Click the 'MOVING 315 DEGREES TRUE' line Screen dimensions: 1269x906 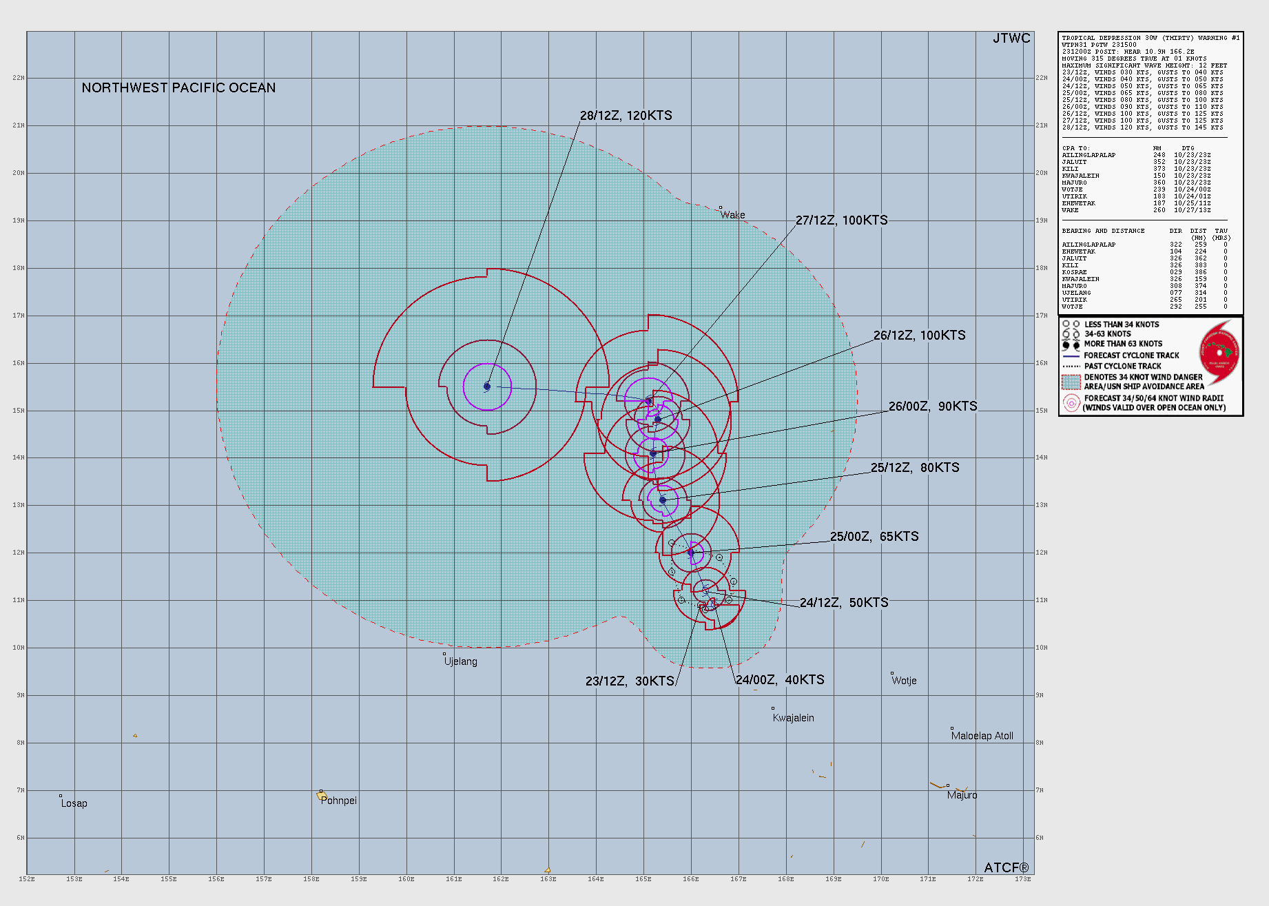click(x=1134, y=59)
